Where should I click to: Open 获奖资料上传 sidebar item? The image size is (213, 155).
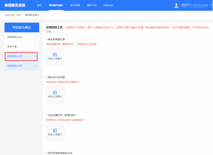coord(22,66)
